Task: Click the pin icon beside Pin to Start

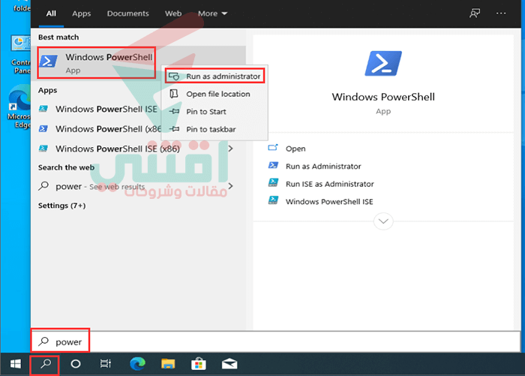Action: tap(174, 111)
